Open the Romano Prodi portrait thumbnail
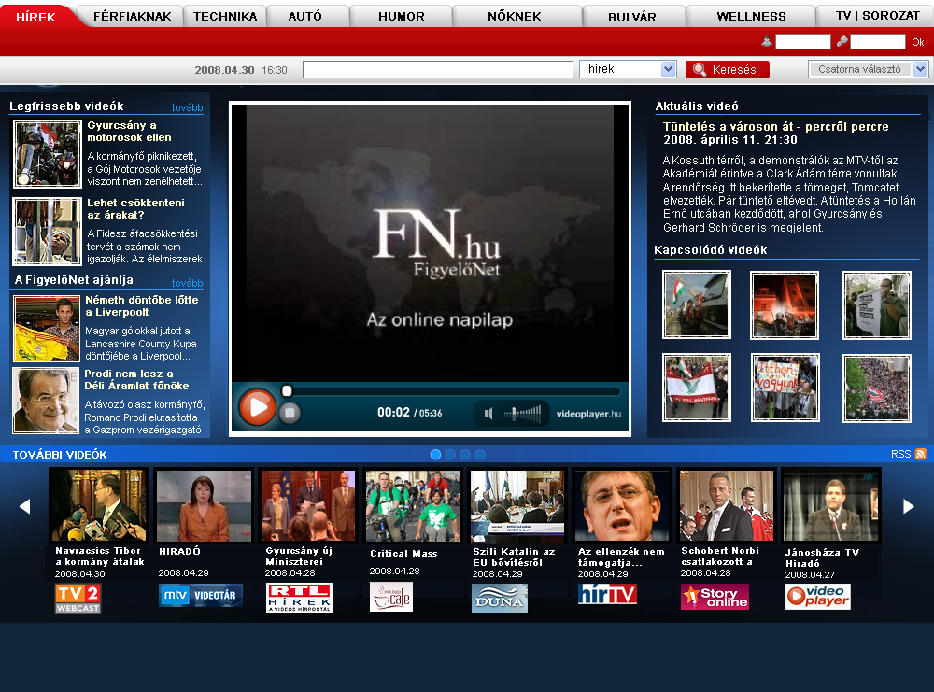The image size is (934, 692). click(45, 401)
